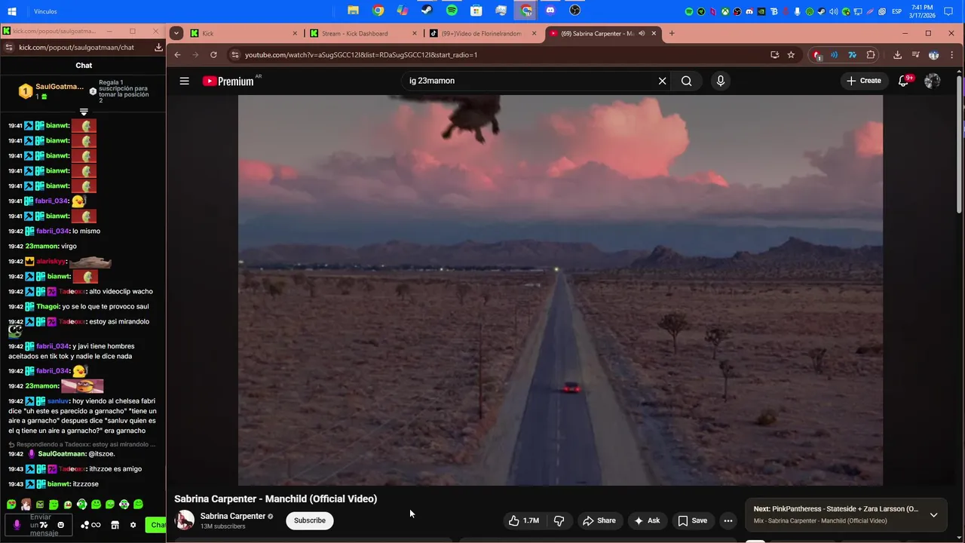
Task: Start voice search with the microphone icon
Action: click(x=721, y=81)
